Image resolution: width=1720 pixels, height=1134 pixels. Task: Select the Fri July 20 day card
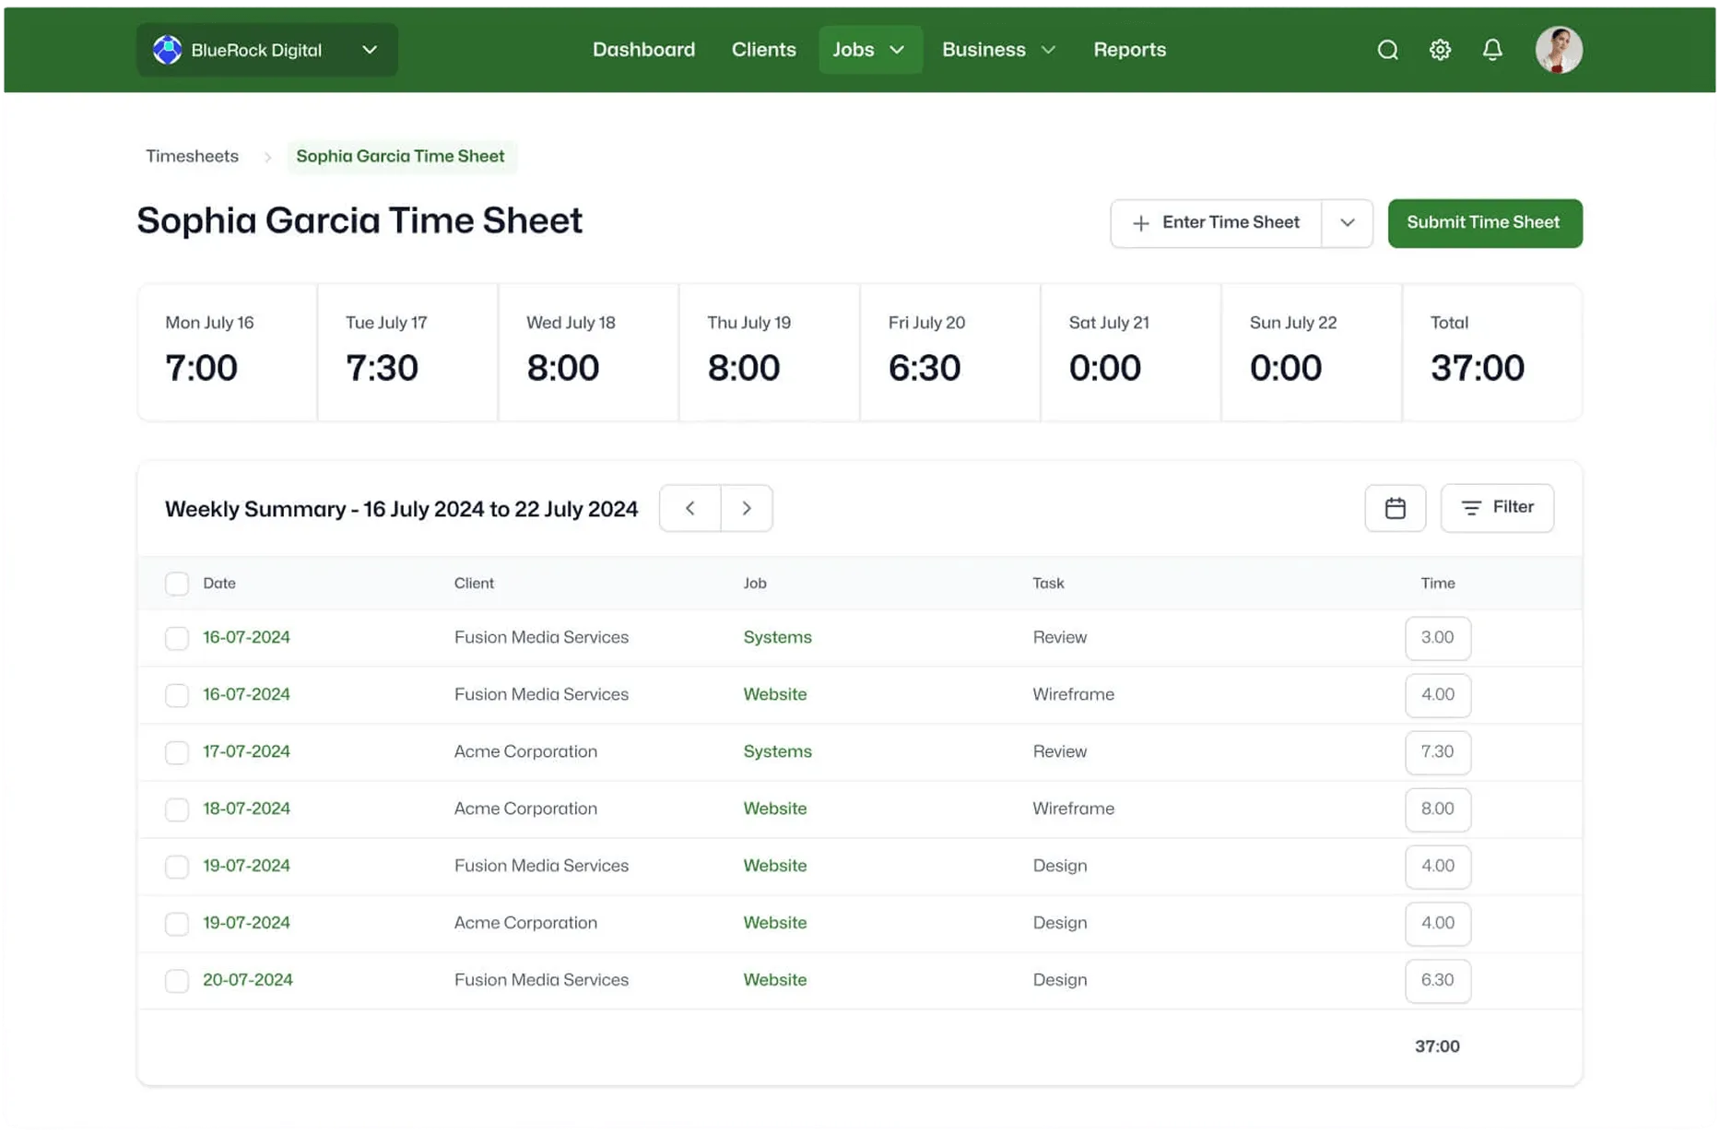[x=949, y=353]
